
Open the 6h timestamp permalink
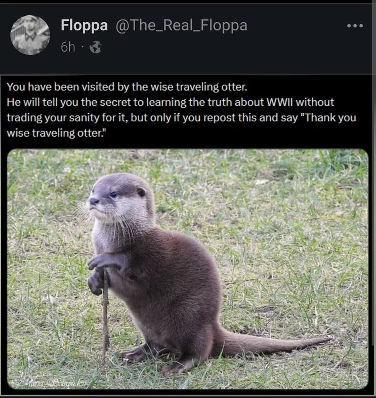(68, 47)
